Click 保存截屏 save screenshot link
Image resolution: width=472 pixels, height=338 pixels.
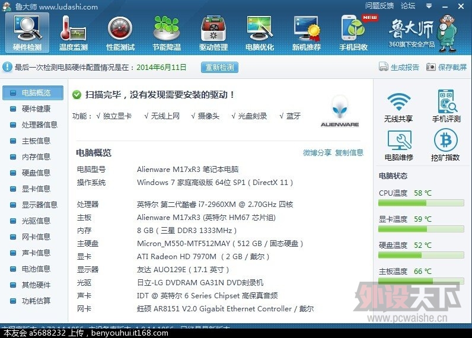pos(452,67)
